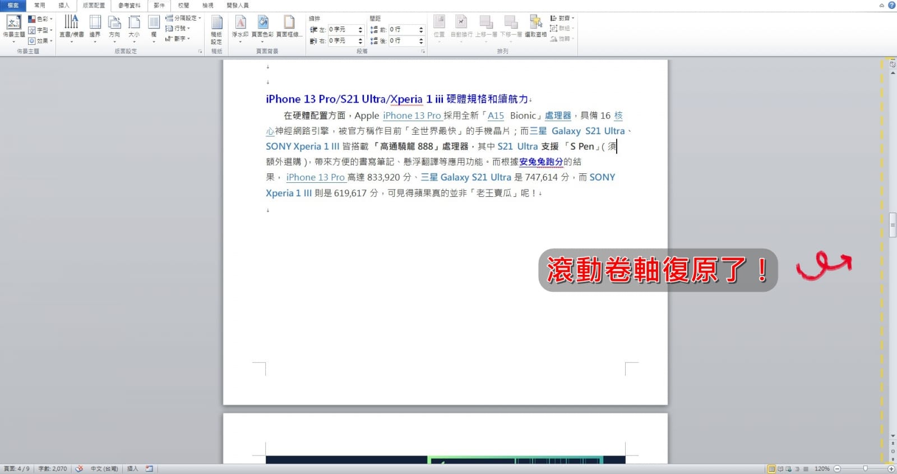
Task: Expand the 對齊 align dropdown
Action: click(562, 18)
